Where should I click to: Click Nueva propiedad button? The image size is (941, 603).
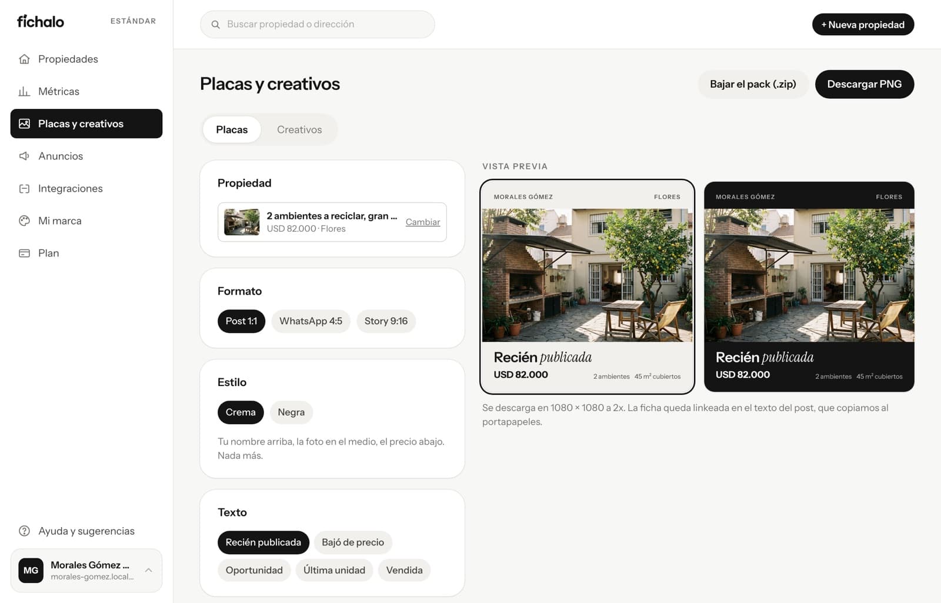pyautogui.click(x=863, y=25)
